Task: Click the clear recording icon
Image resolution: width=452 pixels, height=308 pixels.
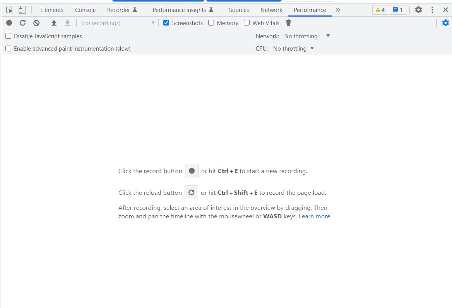Action: pos(36,23)
